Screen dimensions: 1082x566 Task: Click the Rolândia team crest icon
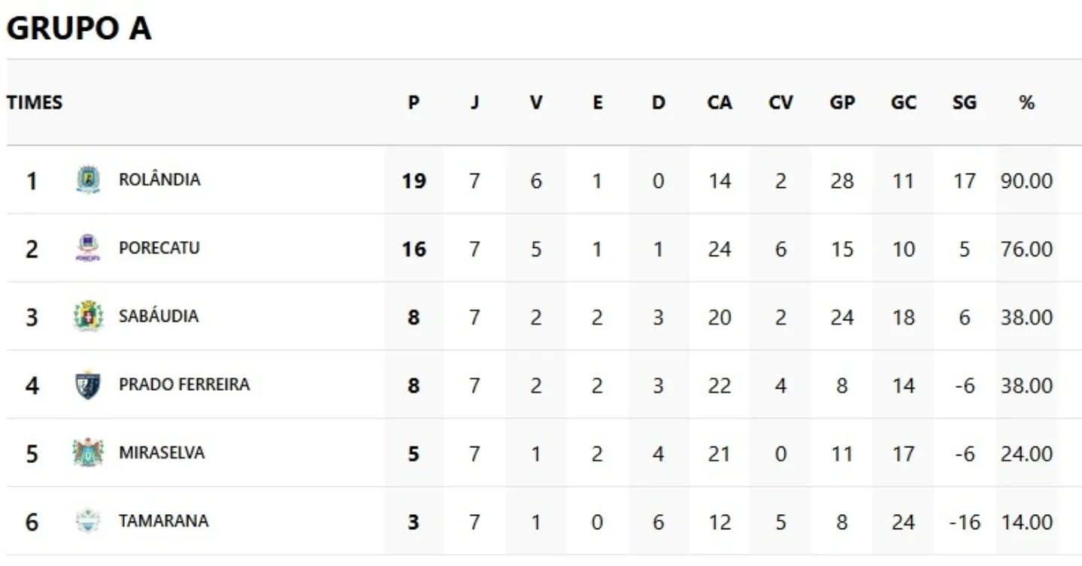(x=88, y=180)
